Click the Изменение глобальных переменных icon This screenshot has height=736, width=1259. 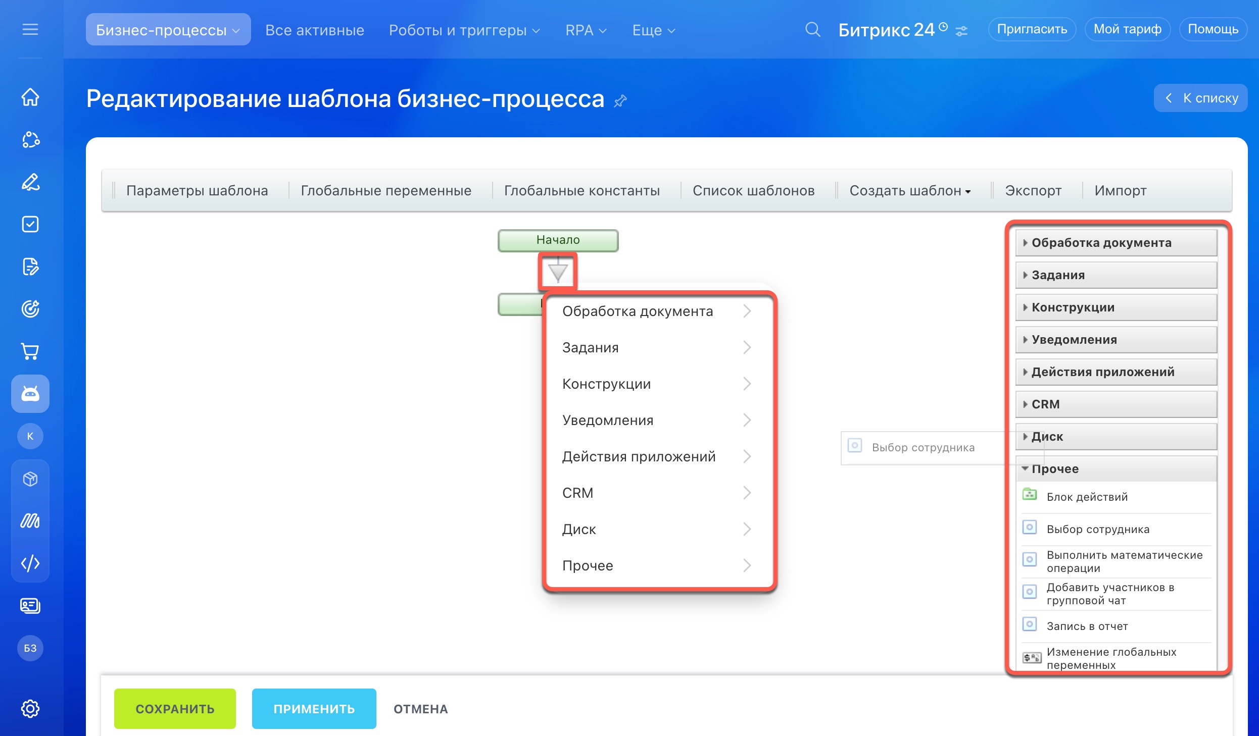coord(1032,658)
